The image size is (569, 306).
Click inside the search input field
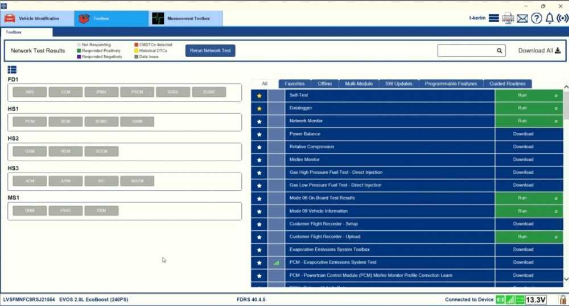click(x=467, y=51)
